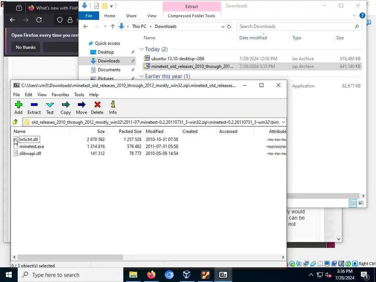
Task: Open Desktop in Explorer sidebar
Action: coord(106,52)
